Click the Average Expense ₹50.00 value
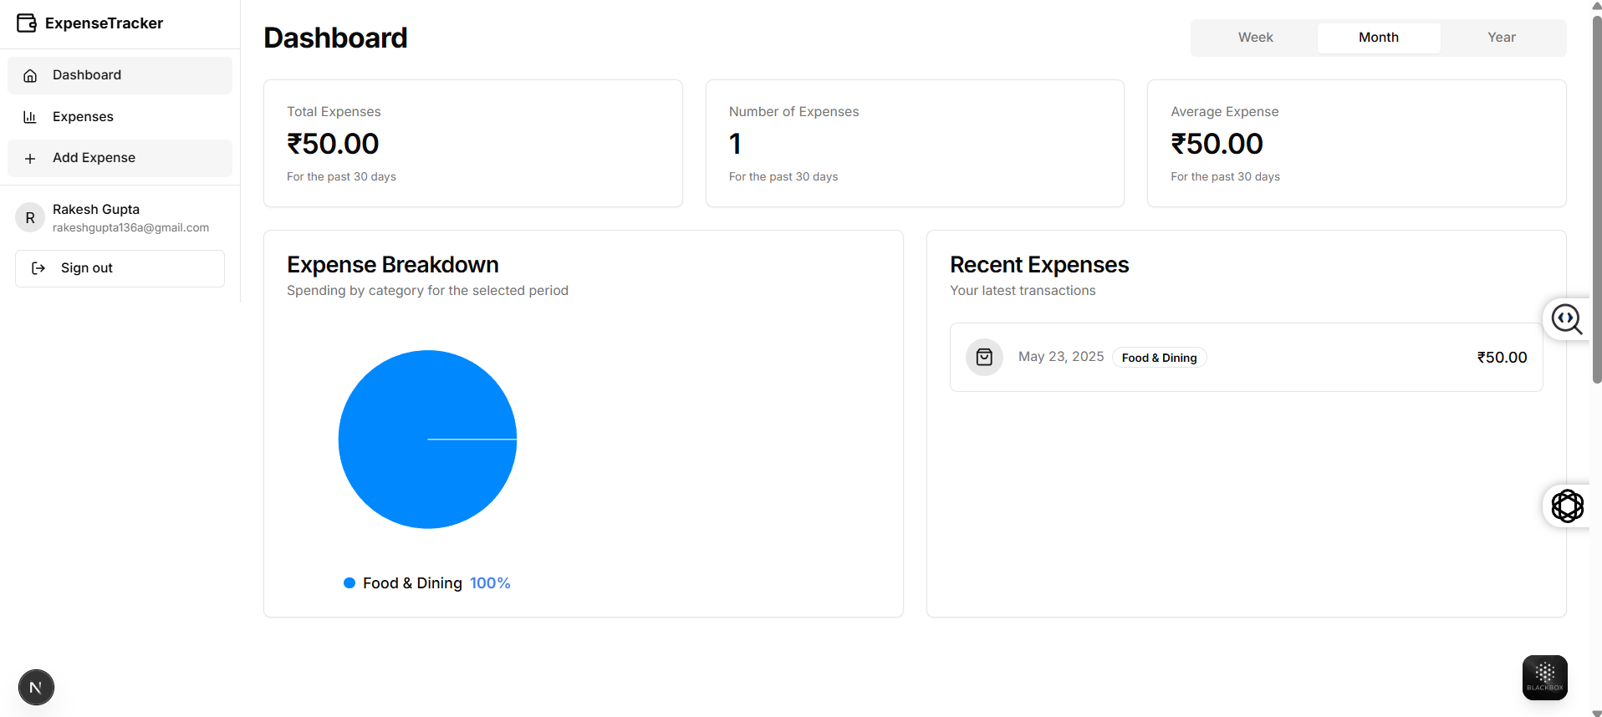Image resolution: width=1602 pixels, height=717 pixels. point(1217,144)
